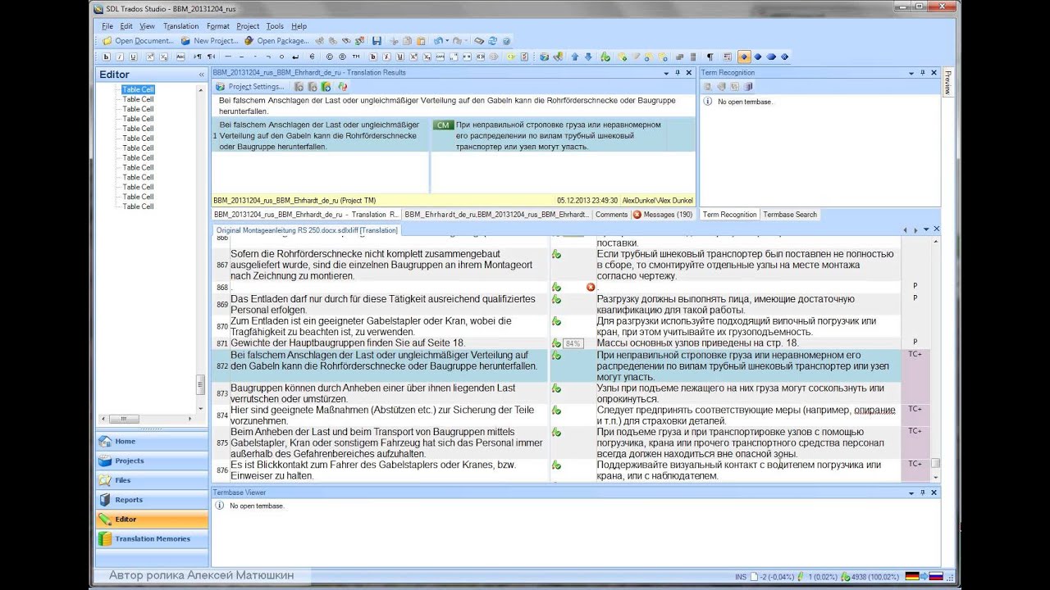
Task: Open the View menu
Action: point(147,26)
